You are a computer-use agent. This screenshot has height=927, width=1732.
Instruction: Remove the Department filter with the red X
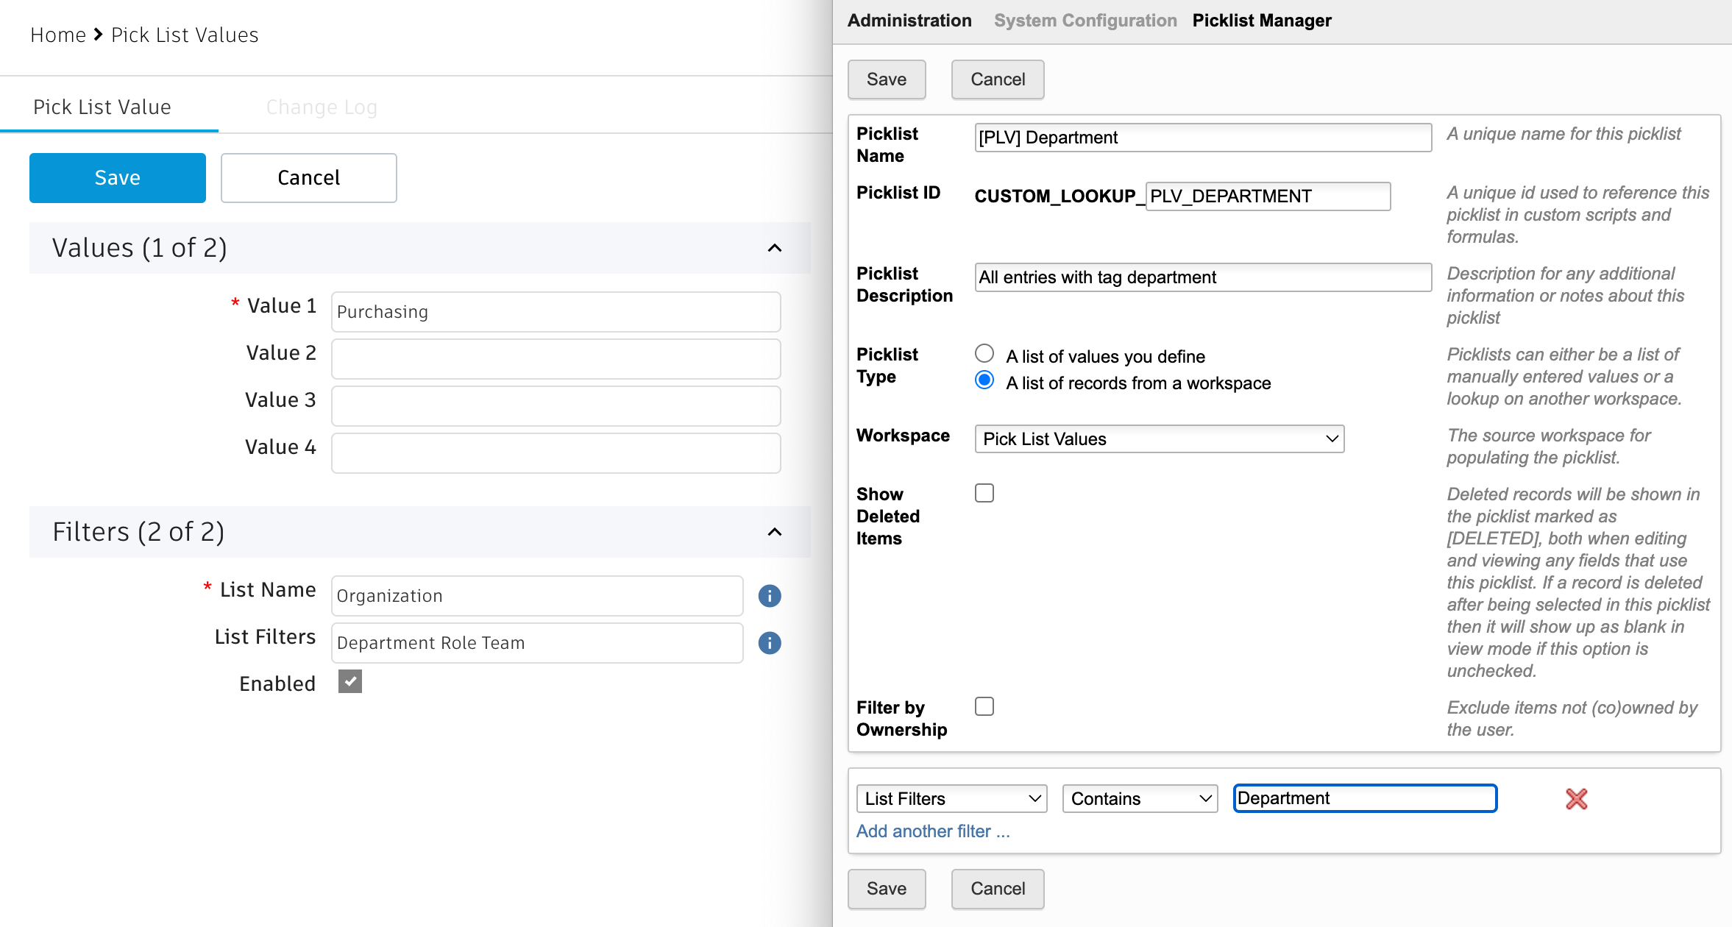[1576, 799]
